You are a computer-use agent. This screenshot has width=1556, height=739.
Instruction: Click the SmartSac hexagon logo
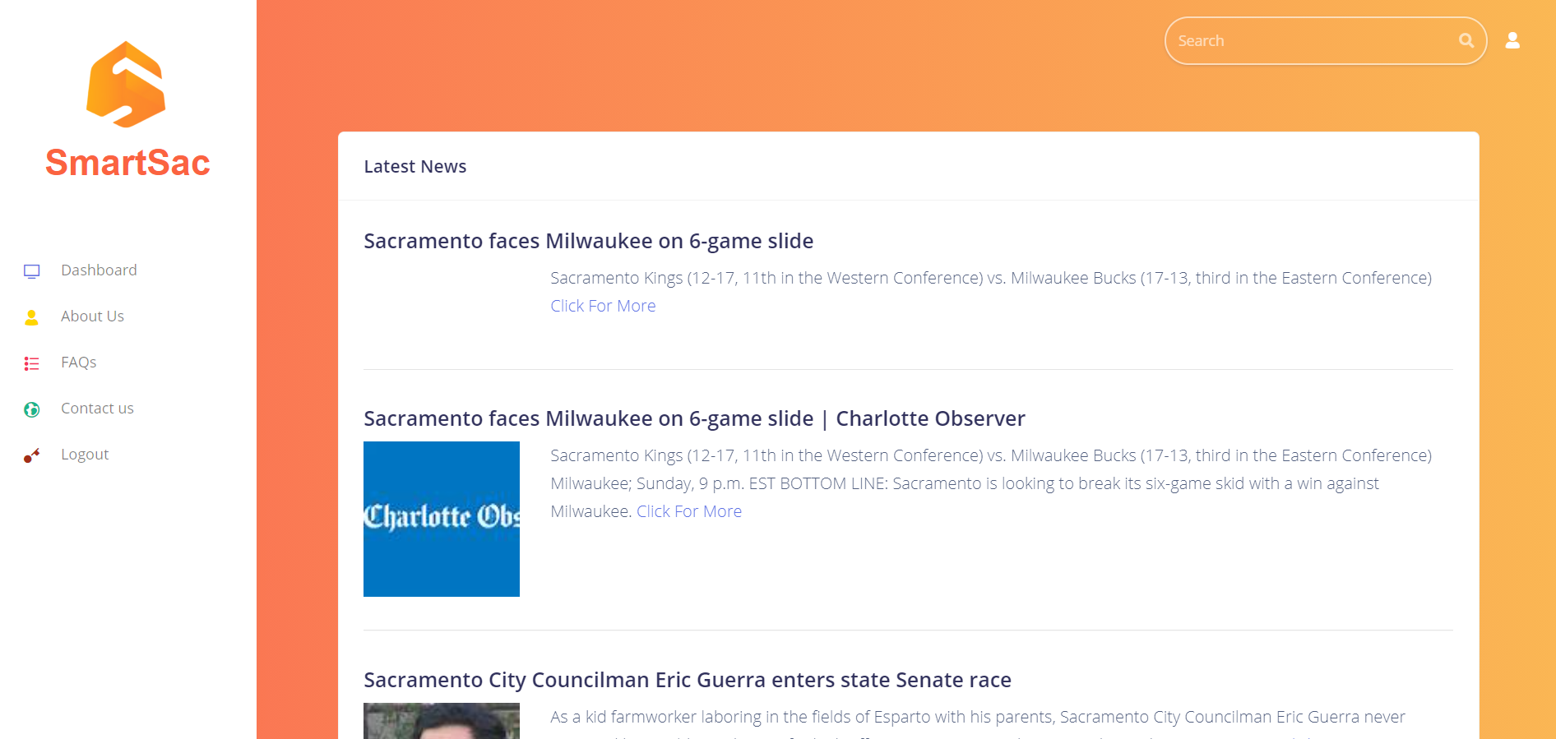[126, 85]
